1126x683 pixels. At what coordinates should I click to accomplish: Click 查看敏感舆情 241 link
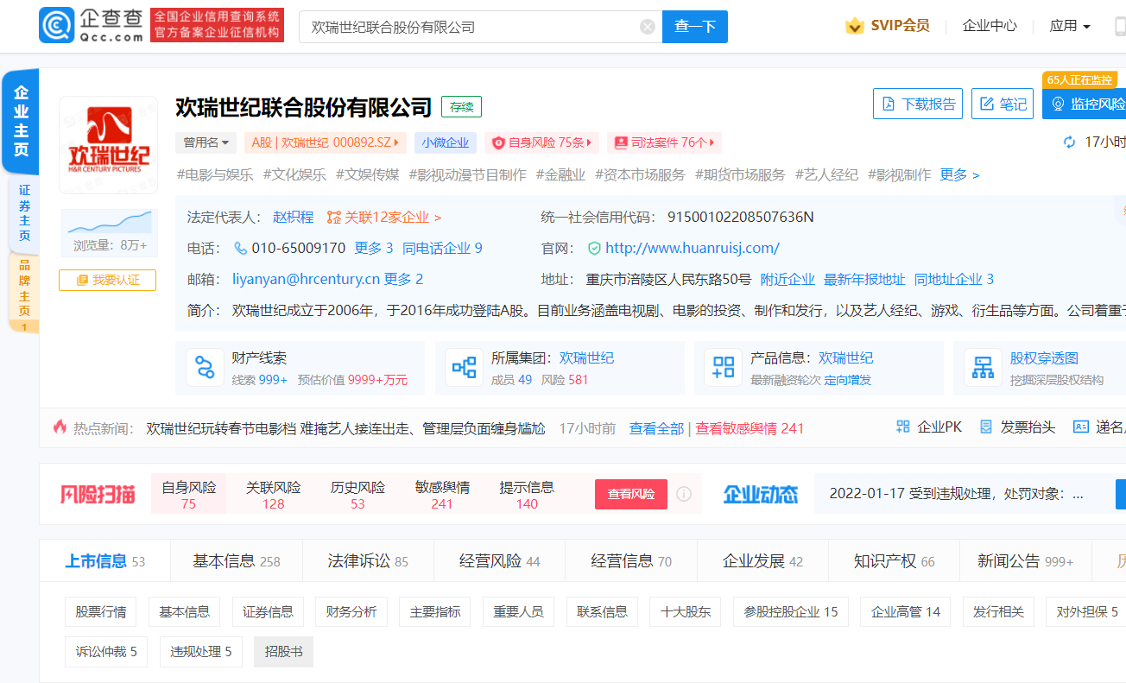[750, 428]
